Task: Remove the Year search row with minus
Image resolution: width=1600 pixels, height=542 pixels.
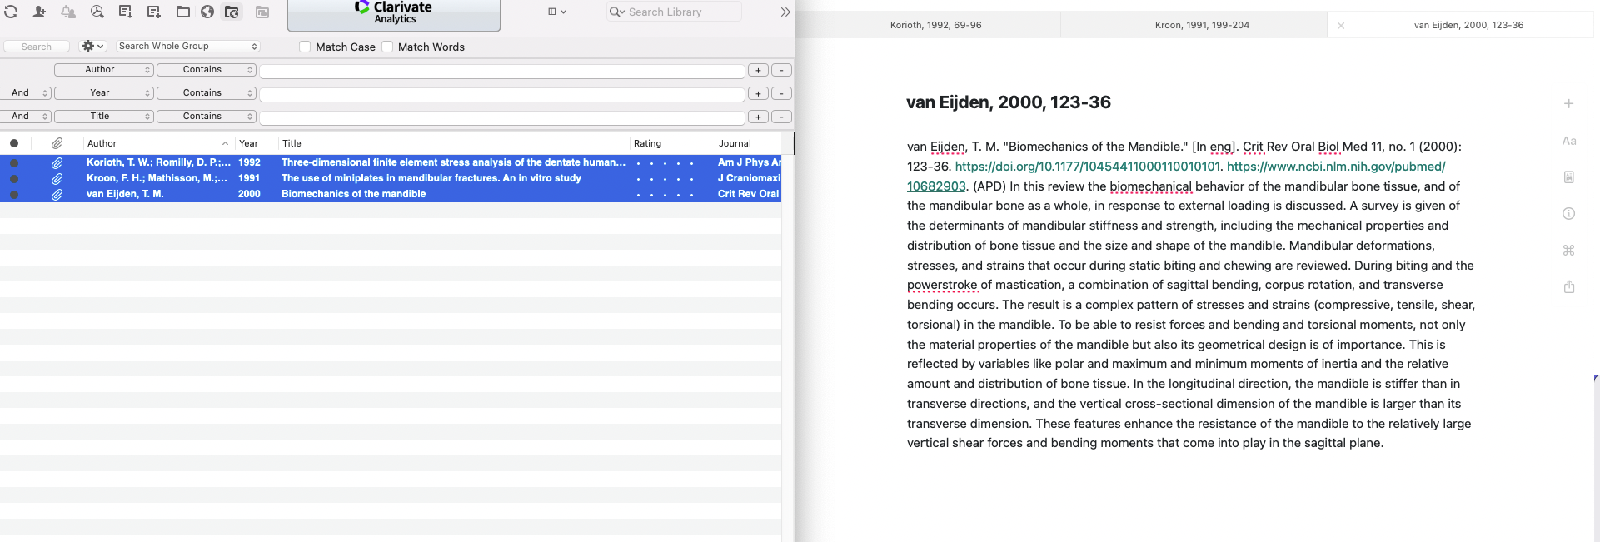Action: 781,94
